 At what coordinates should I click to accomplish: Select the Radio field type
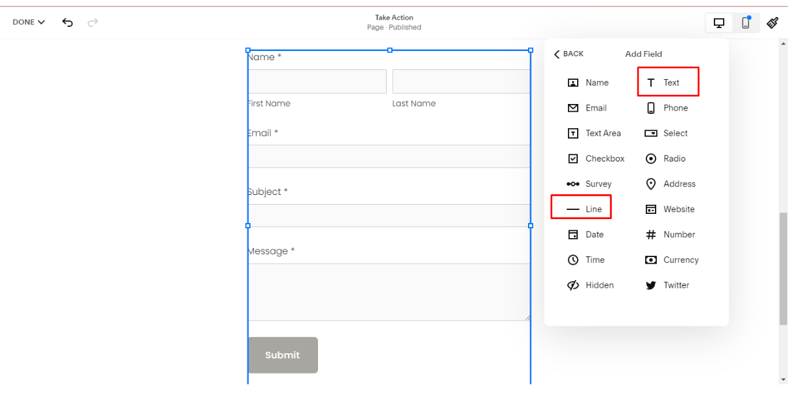673,158
